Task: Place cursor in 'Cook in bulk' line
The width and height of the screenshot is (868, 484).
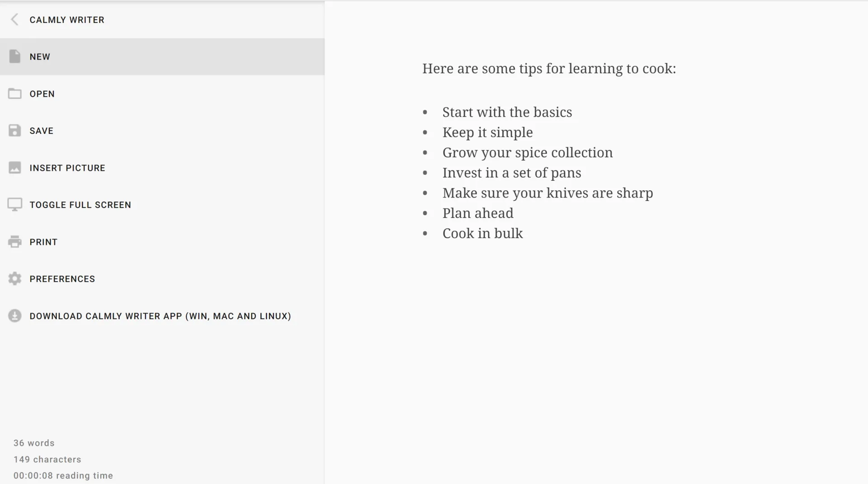Action: (482, 233)
